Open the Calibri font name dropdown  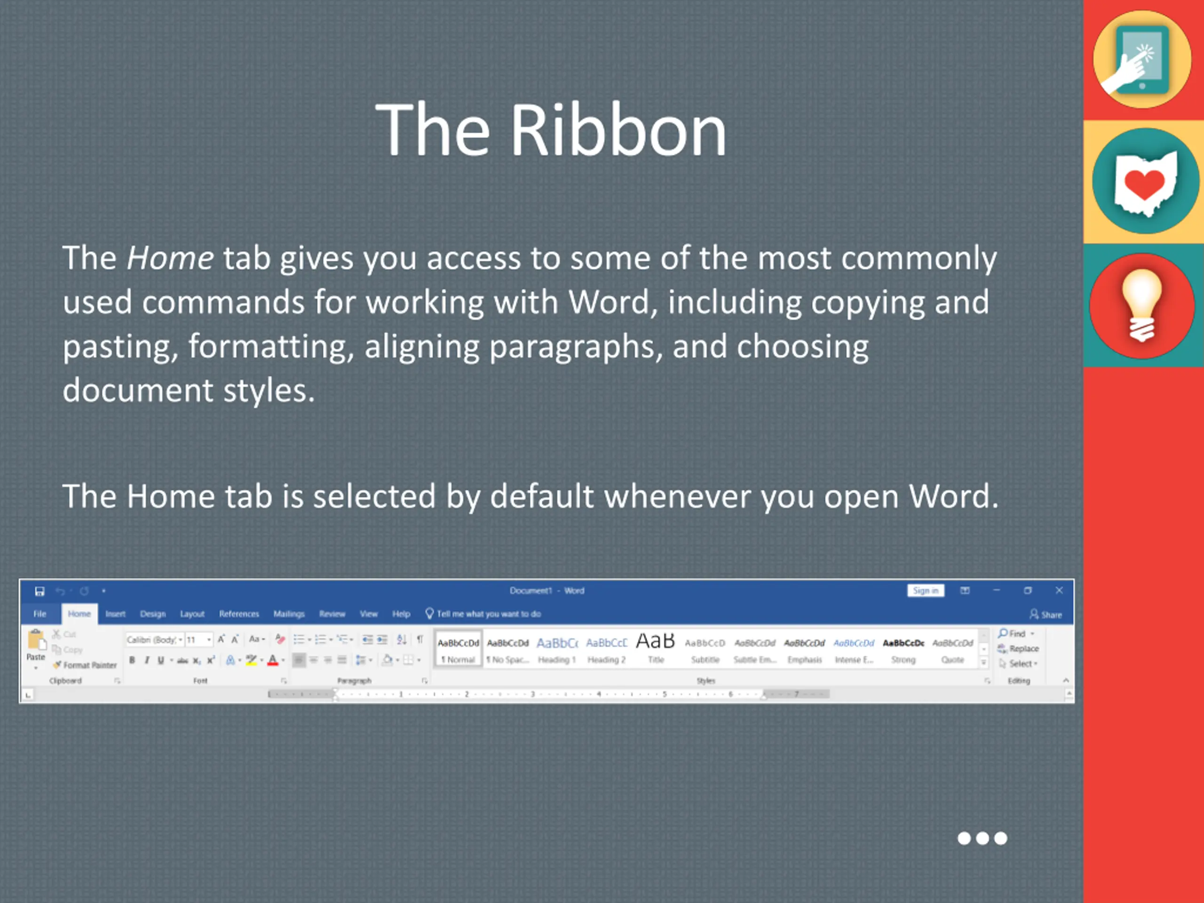pyautogui.click(x=180, y=640)
